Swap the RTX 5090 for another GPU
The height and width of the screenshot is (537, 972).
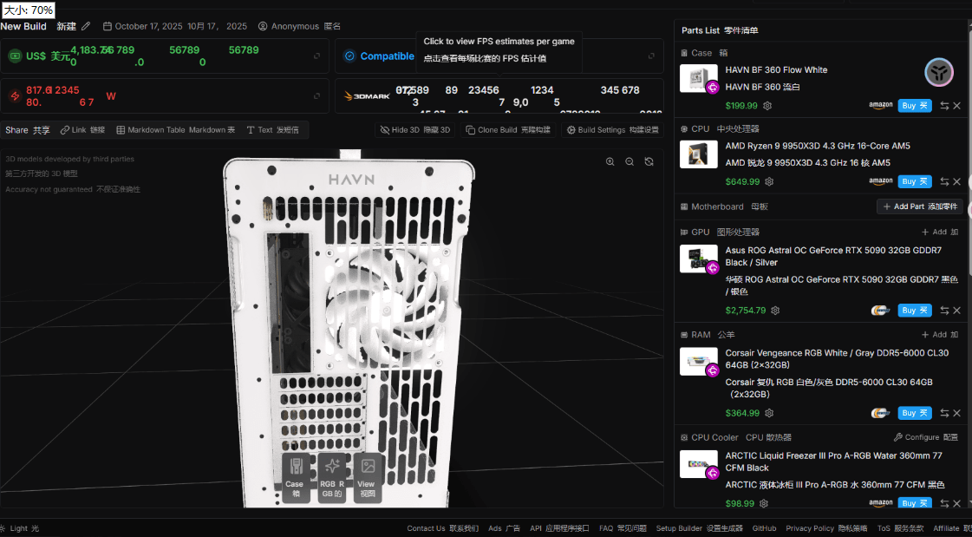944,310
